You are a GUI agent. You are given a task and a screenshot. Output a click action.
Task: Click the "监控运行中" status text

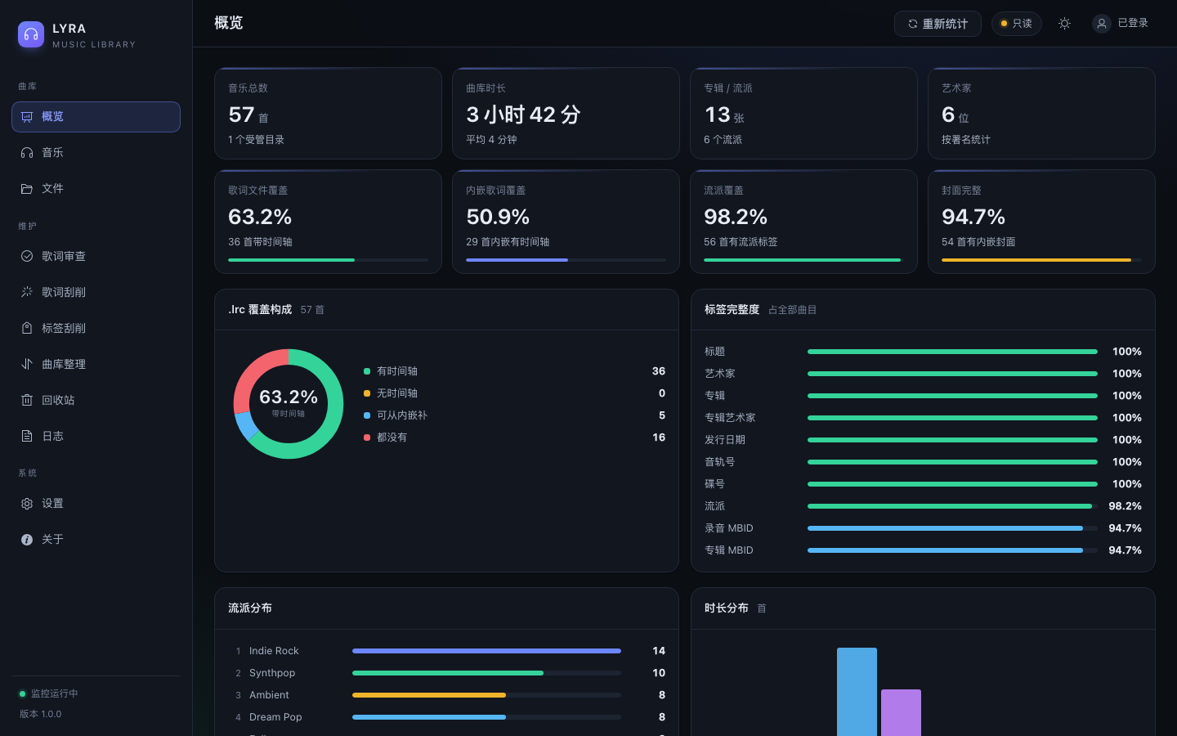point(55,693)
